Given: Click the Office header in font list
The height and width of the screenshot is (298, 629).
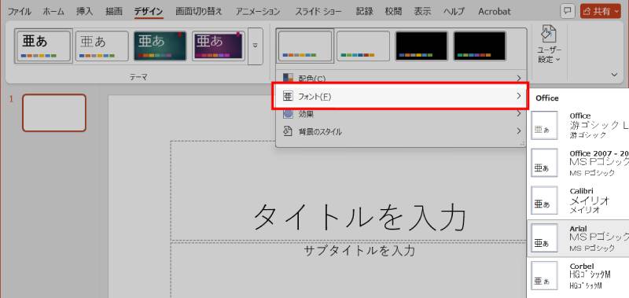Looking at the screenshot, I should point(547,98).
